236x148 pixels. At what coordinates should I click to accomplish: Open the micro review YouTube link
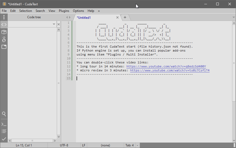(170, 70)
